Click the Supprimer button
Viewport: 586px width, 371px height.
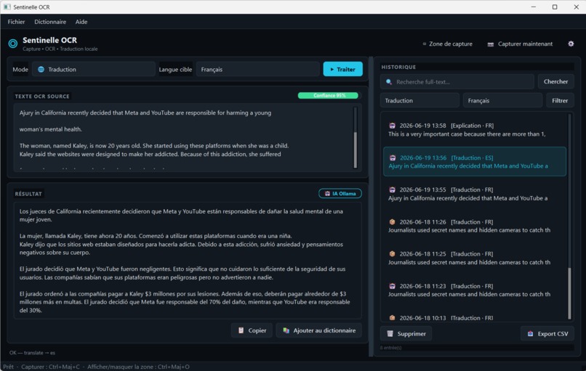pyautogui.click(x=406, y=334)
